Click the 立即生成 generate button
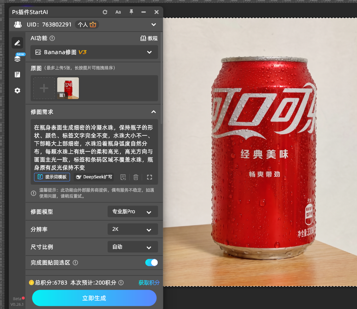Screen dimensions: 357x309 [94, 298]
